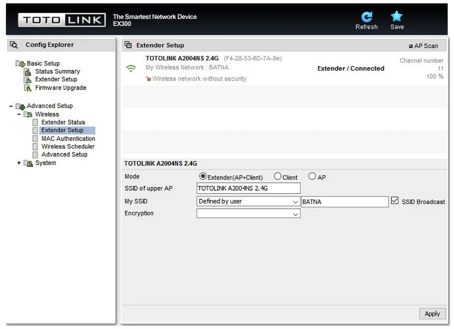Image resolution: width=454 pixels, height=329 pixels.
Task: Click the TOTOLINK logo
Action: coord(62,20)
